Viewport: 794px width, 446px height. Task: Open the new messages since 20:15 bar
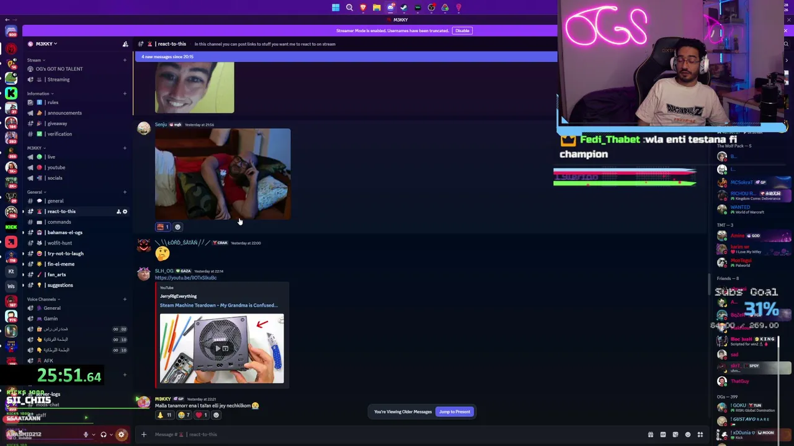(346, 56)
